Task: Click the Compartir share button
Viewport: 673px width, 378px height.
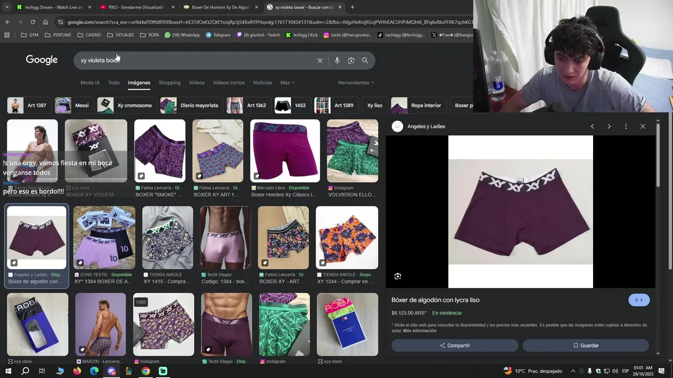Action: point(455,345)
